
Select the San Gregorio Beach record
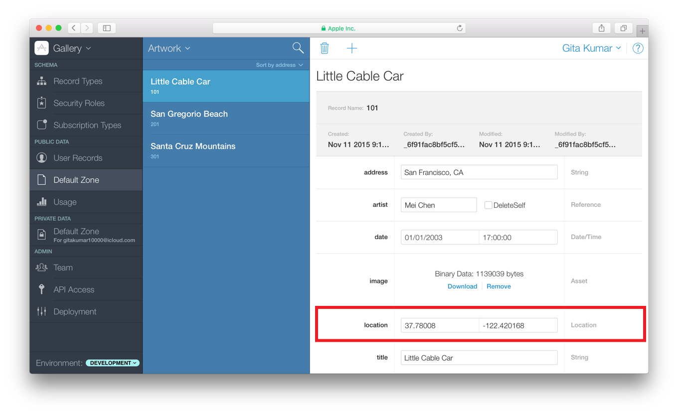(189, 118)
